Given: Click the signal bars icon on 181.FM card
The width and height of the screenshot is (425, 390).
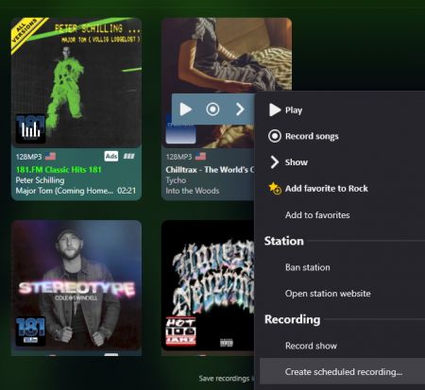Looking at the screenshot, I should tap(128, 156).
